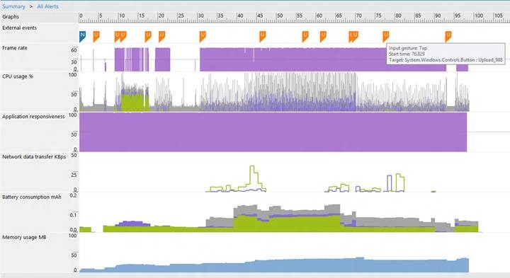This screenshot has height=278, width=510.
Task: Click the blue memory usage area graph
Action: tap(274, 266)
